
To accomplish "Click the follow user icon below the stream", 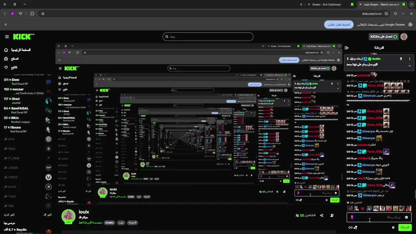I will pyautogui.click(x=332, y=215).
